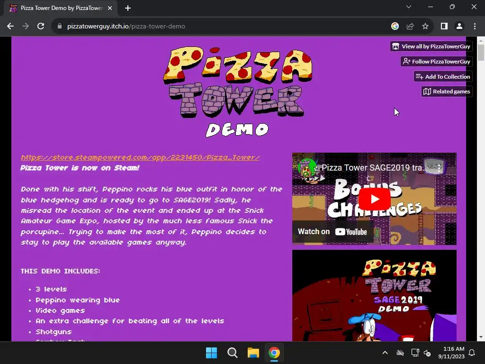Screen dimensions: 485x364
Task: Open the Chrome profile menu
Action: [x=459, y=27]
